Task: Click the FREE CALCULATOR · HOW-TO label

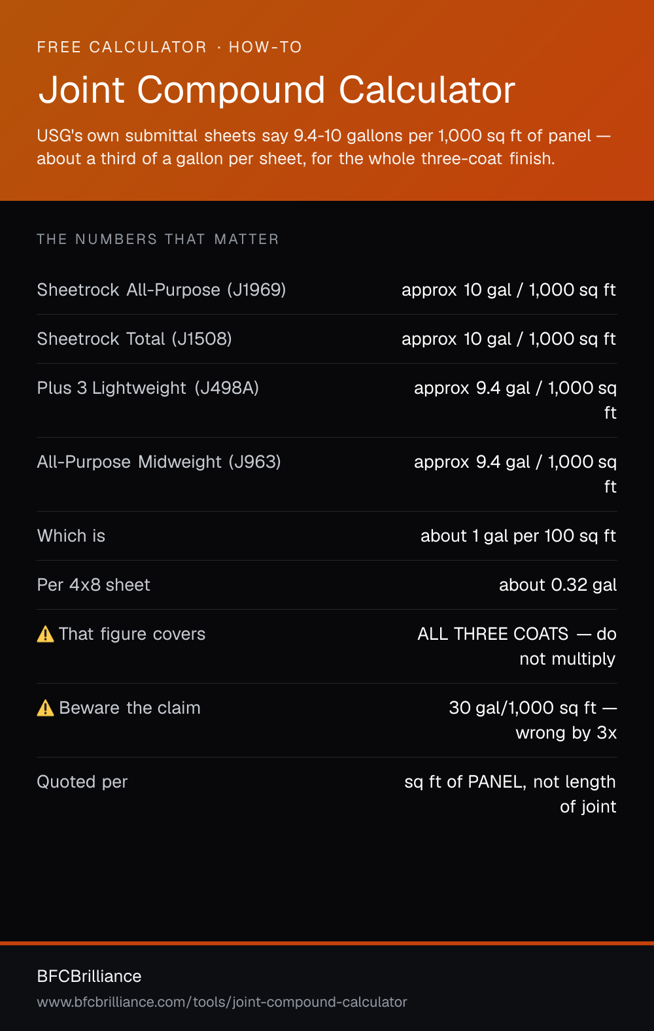Action: point(169,47)
